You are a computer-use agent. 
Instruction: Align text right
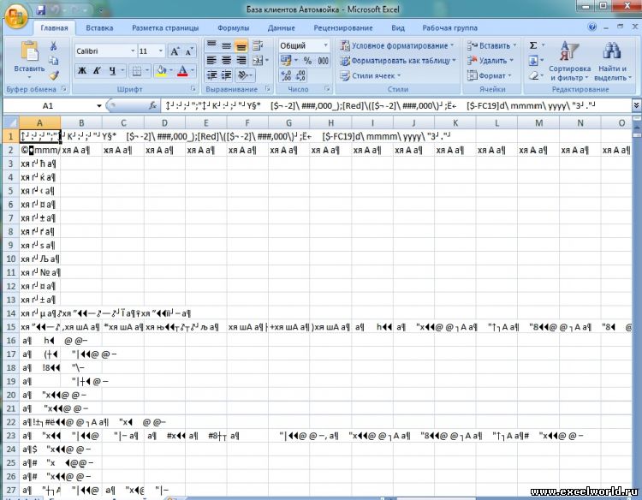click(x=241, y=61)
